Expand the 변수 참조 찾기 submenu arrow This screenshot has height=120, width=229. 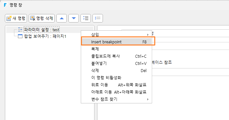[x=148, y=99]
